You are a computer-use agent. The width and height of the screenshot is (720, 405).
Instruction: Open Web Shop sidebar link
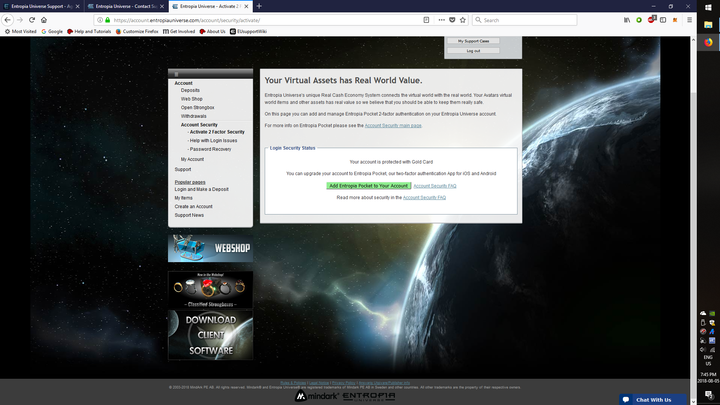tap(192, 99)
